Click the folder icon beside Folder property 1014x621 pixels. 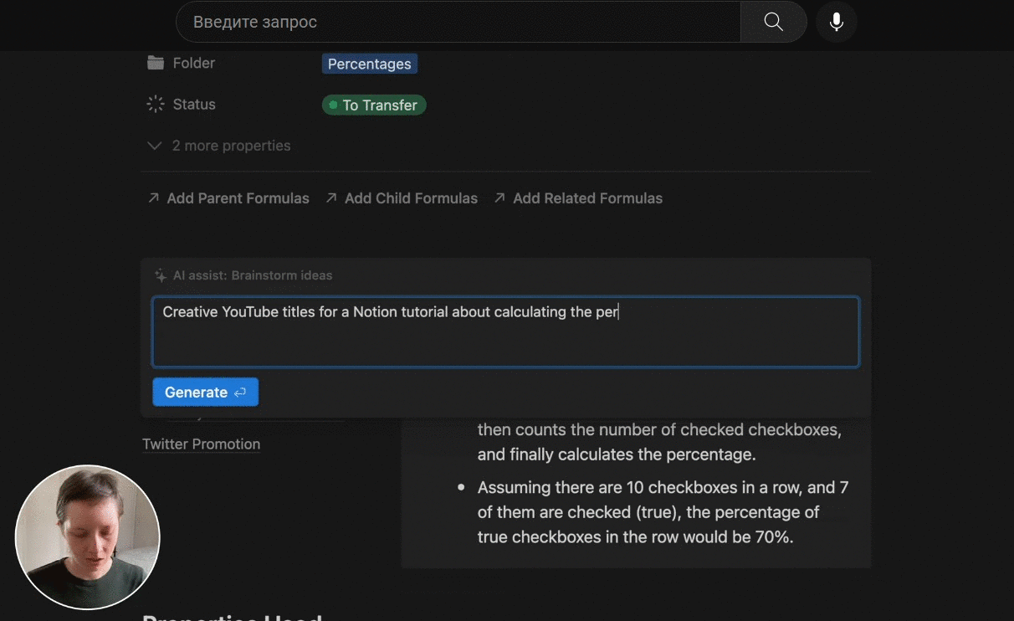click(156, 63)
